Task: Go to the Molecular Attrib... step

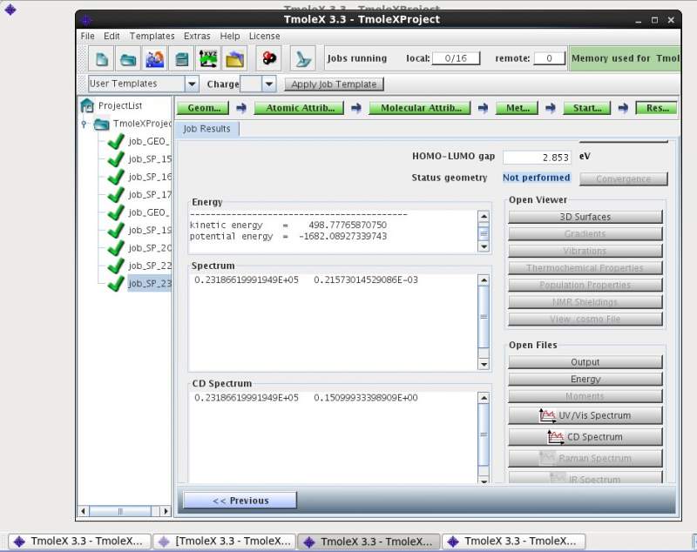Action: (421, 108)
